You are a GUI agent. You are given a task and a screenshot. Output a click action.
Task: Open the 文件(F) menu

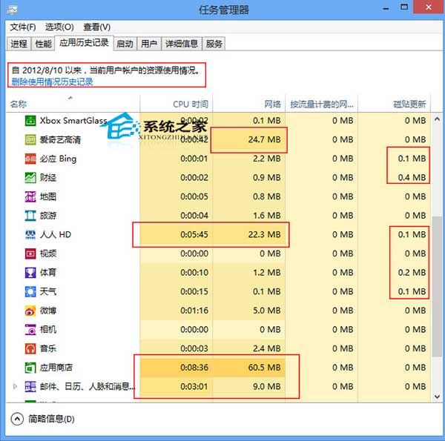(x=23, y=27)
